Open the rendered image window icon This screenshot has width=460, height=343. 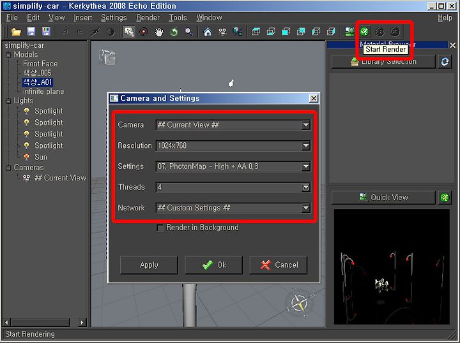point(349,32)
